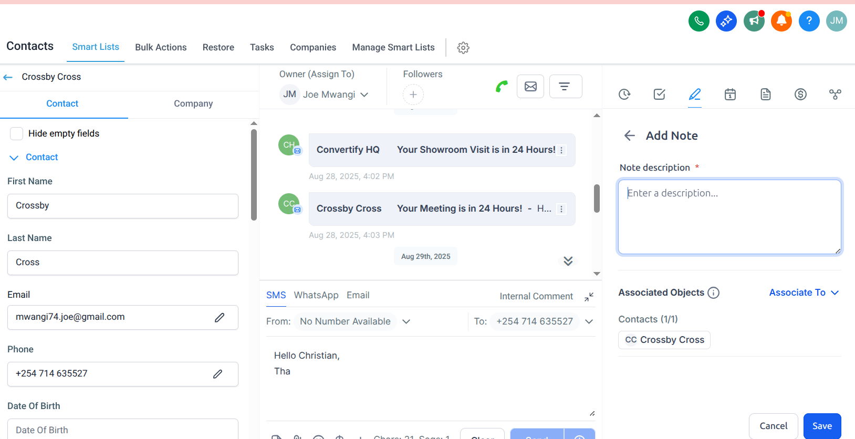Screen dimensions: 855x439
Task: Expand the Associate To dropdown
Action: click(x=804, y=292)
